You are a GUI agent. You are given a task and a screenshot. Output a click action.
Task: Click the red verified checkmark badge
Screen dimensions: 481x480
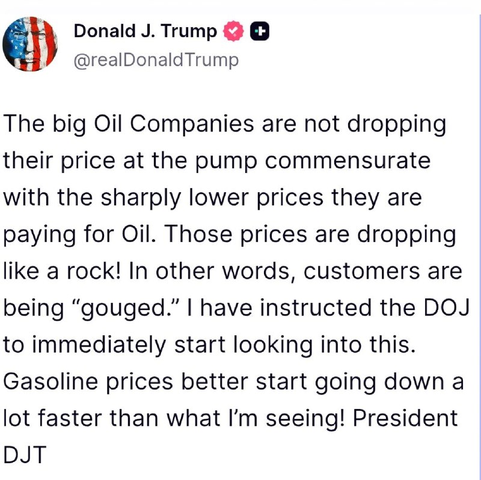234,31
